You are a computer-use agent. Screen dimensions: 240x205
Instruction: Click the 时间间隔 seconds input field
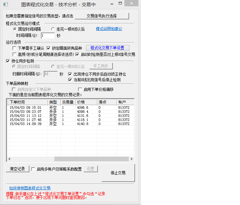pyautogui.click(x=47, y=36)
